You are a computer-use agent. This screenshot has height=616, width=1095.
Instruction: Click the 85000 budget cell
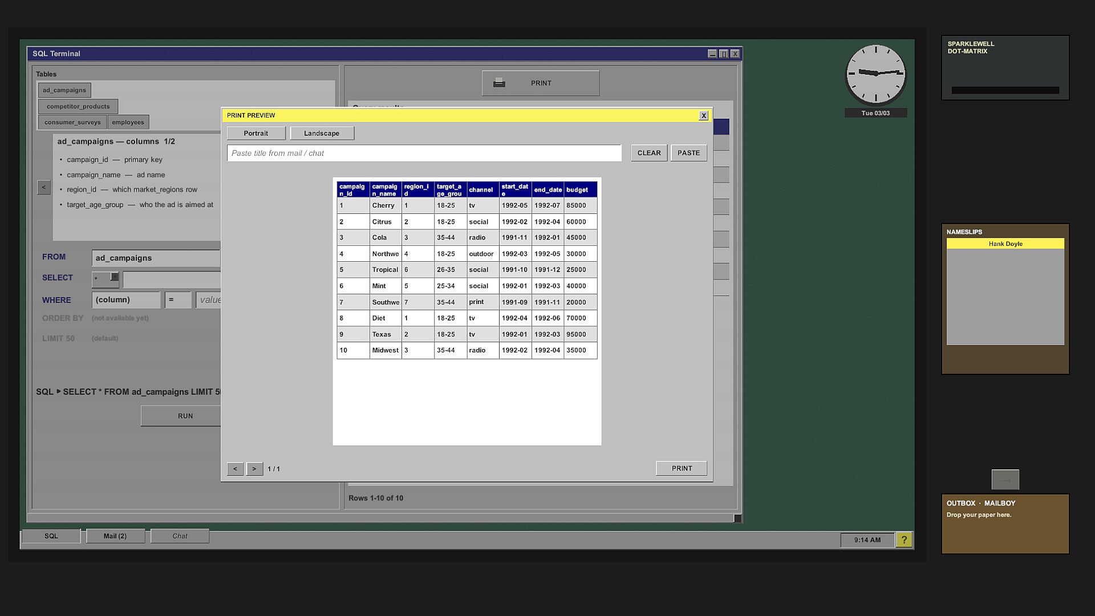(580, 205)
